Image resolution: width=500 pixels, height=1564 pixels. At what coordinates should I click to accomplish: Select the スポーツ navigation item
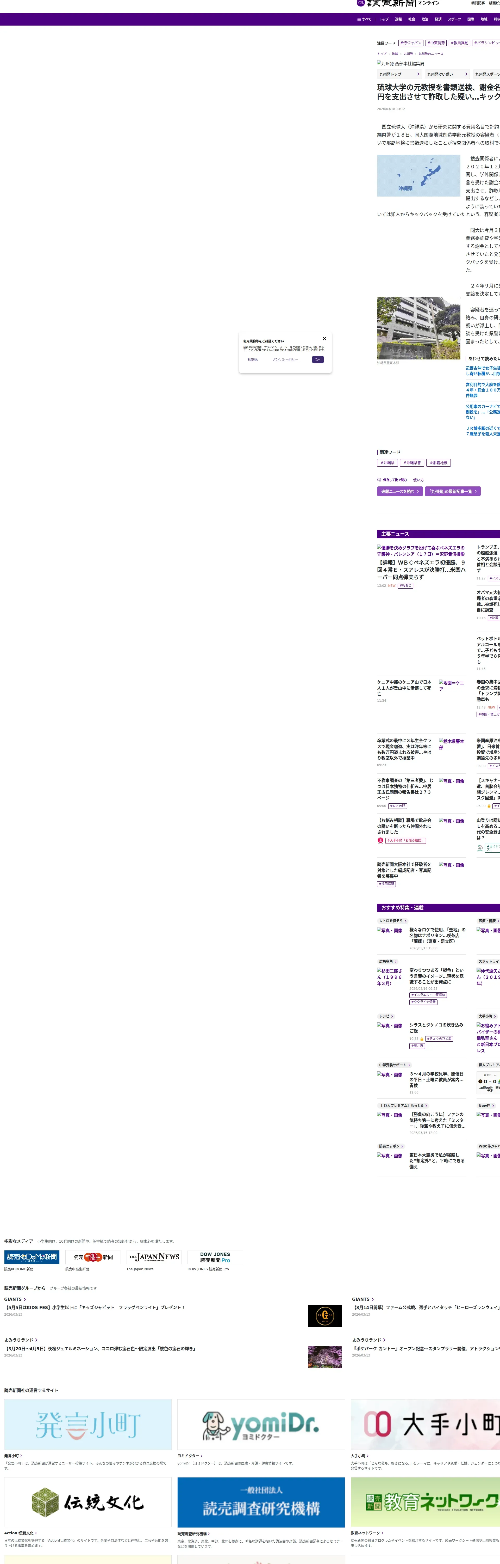point(454,20)
